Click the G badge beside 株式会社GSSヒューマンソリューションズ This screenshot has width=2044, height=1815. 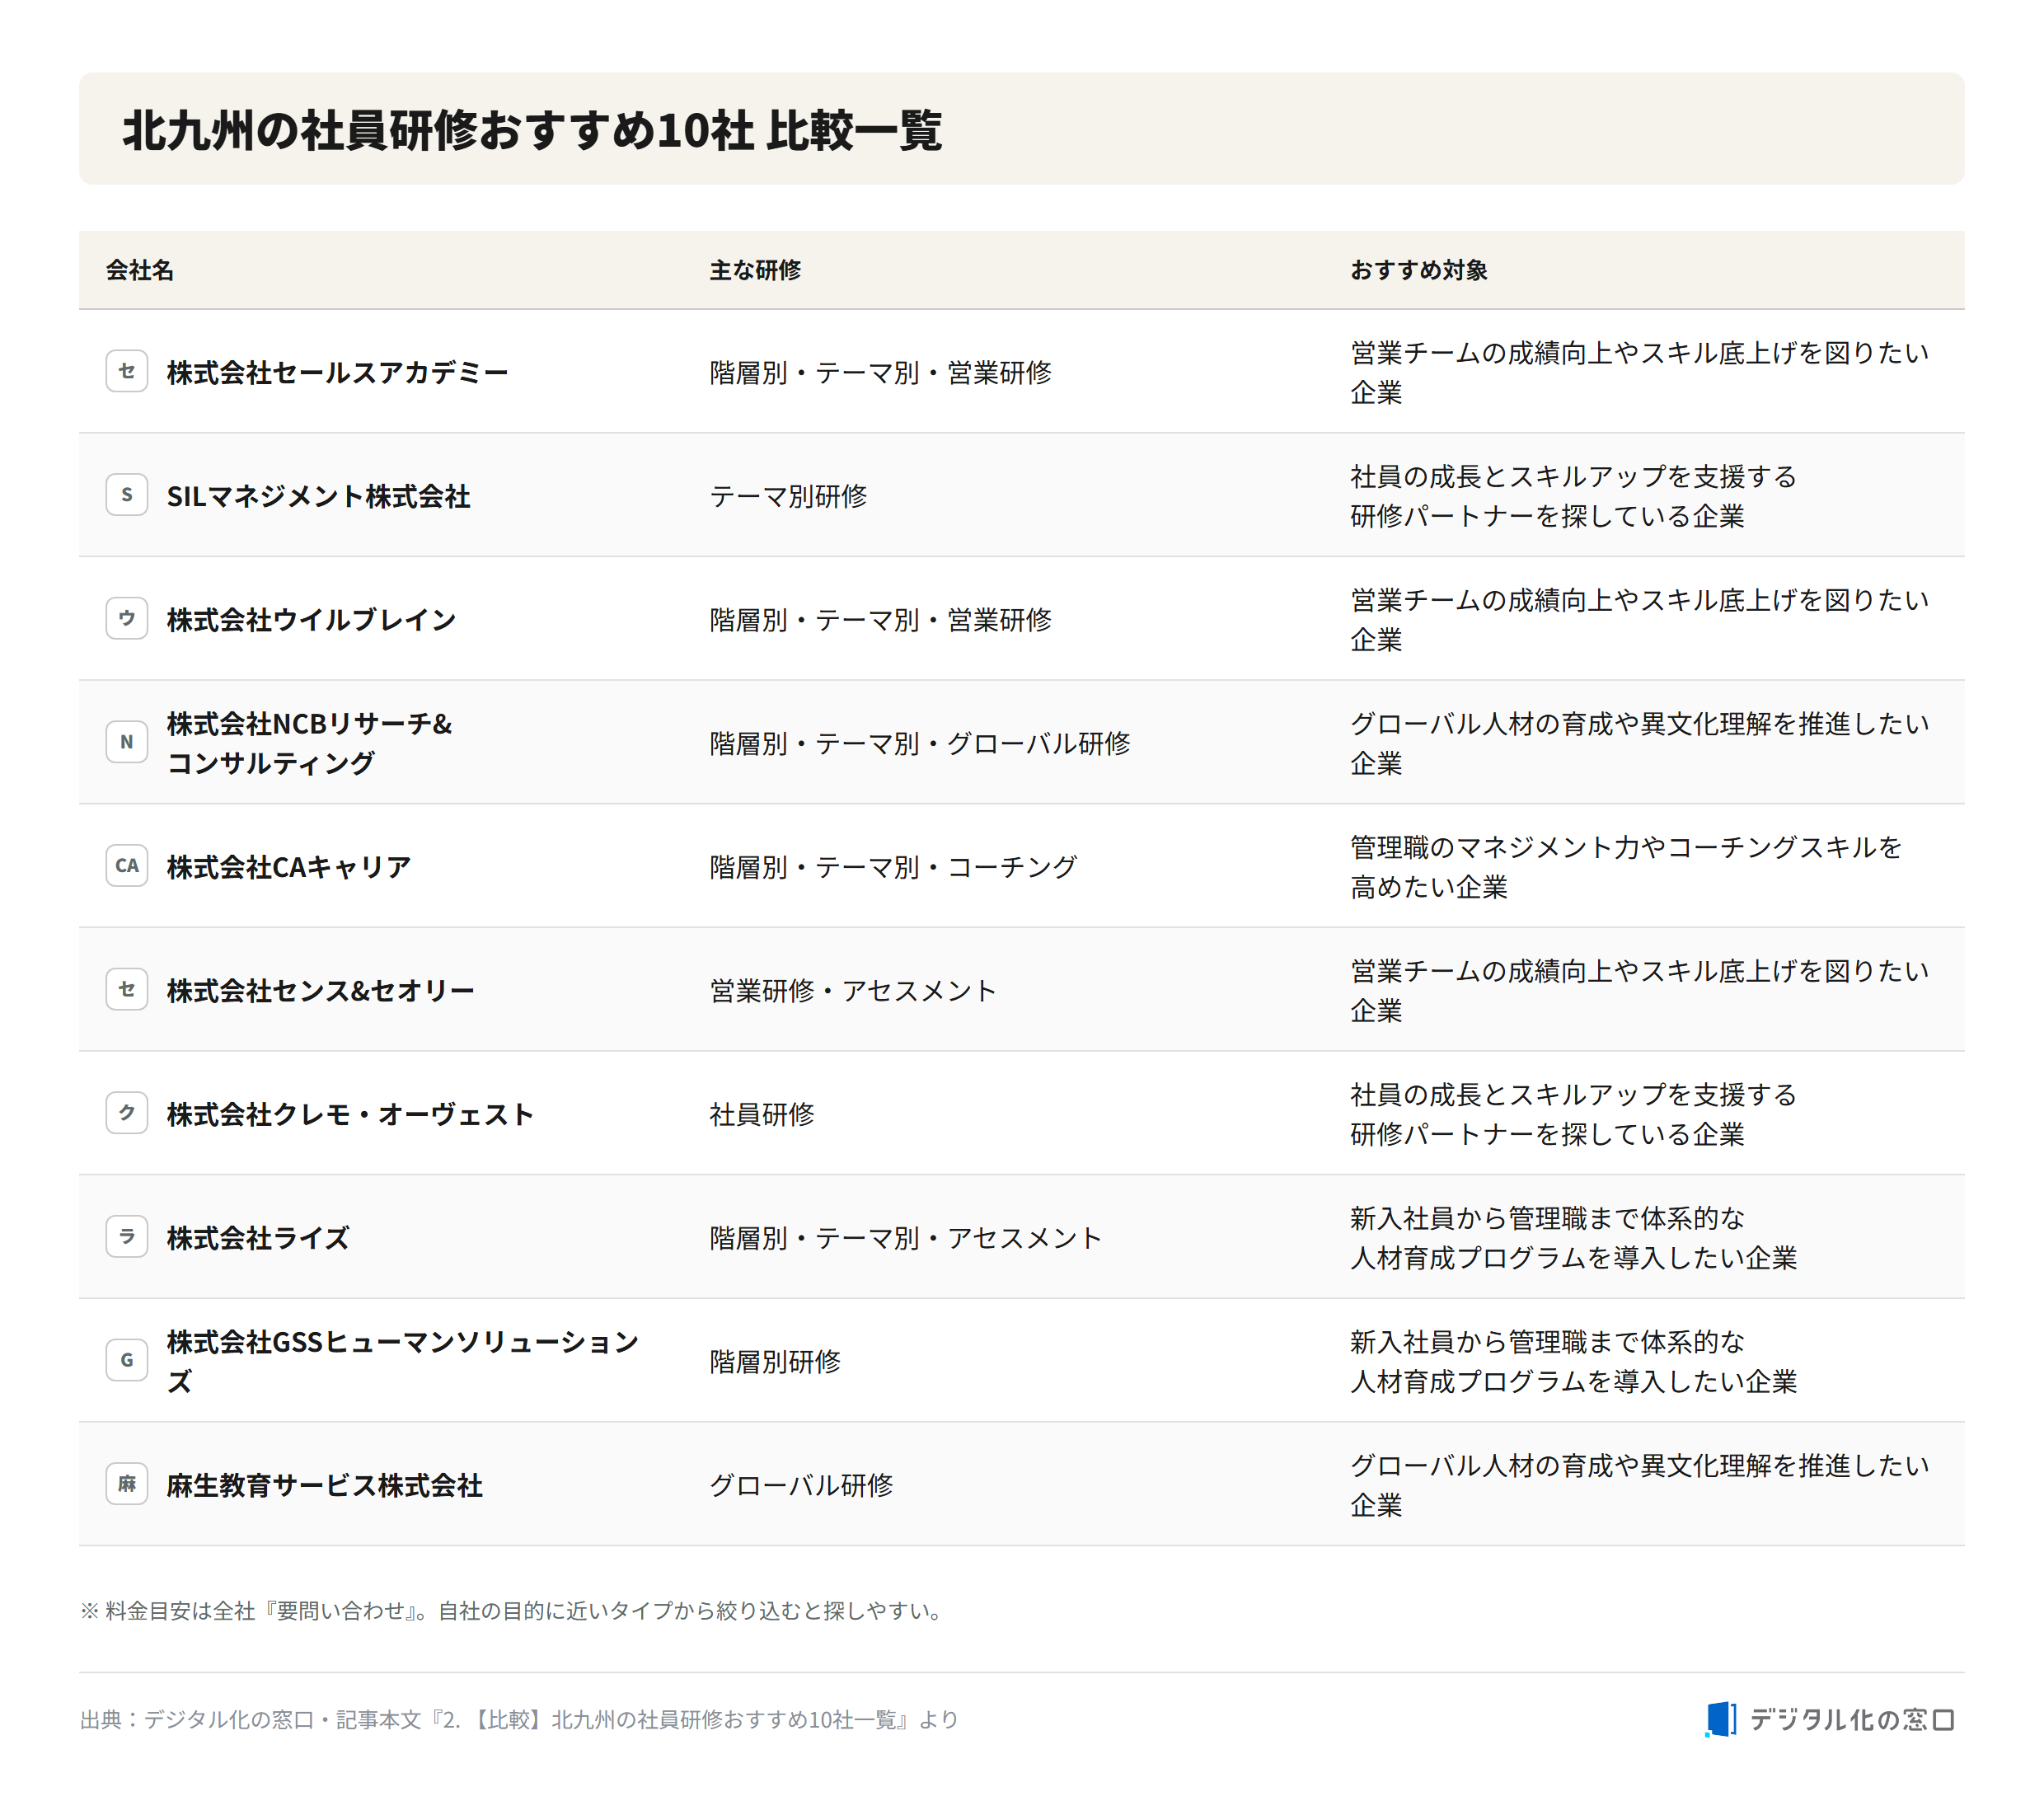pyautogui.click(x=127, y=1360)
